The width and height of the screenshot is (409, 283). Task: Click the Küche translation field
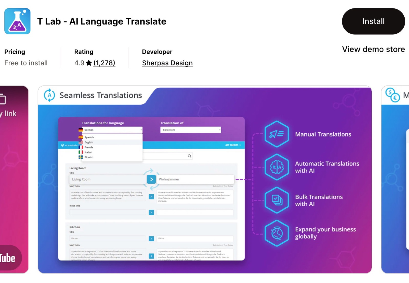pos(195,238)
